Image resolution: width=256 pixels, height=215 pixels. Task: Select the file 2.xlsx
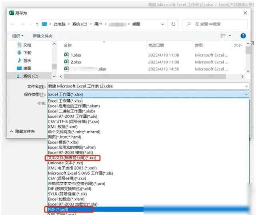point(76,62)
